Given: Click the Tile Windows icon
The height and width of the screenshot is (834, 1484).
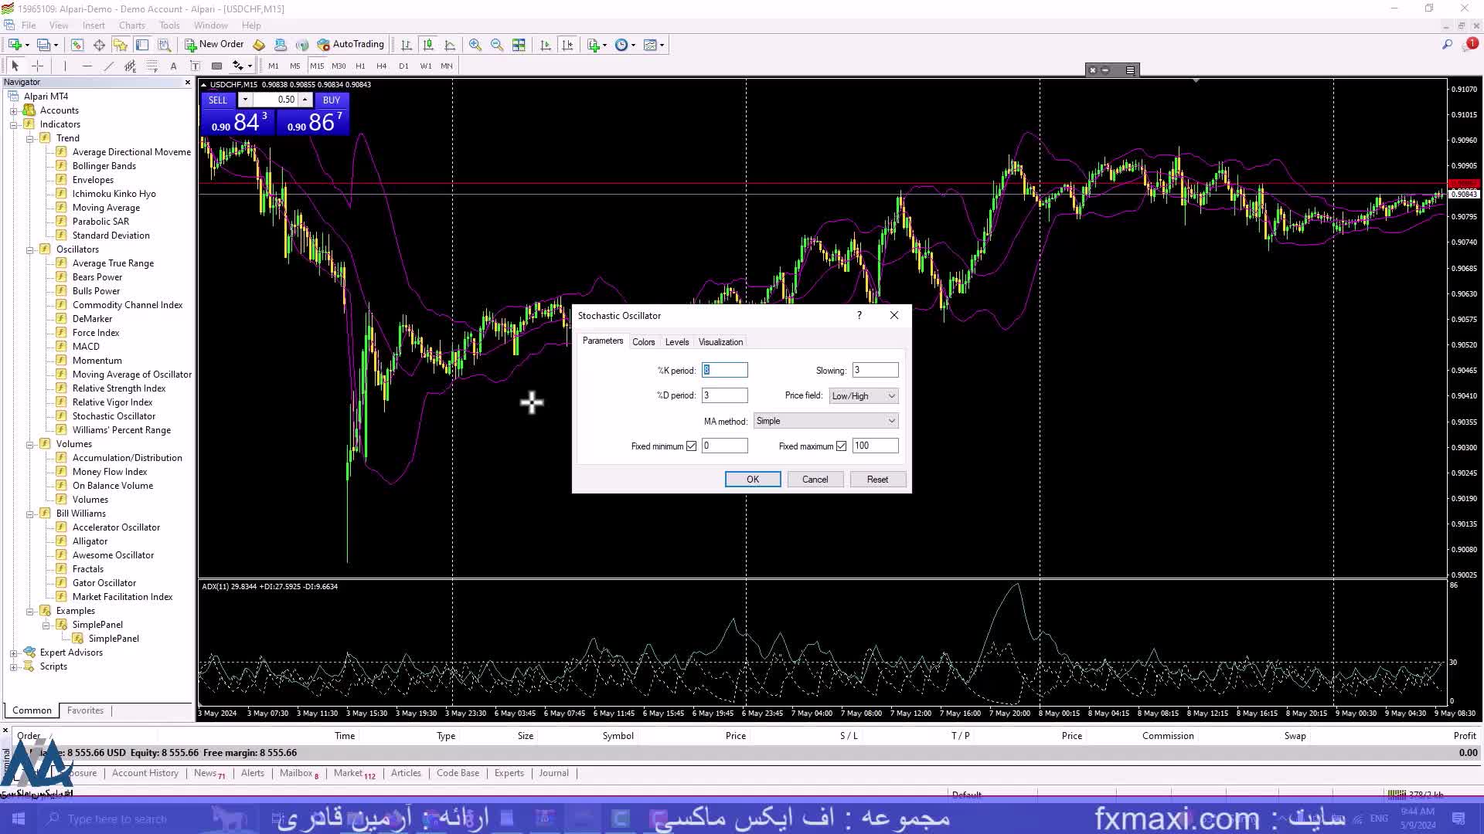Looking at the screenshot, I should tap(519, 45).
